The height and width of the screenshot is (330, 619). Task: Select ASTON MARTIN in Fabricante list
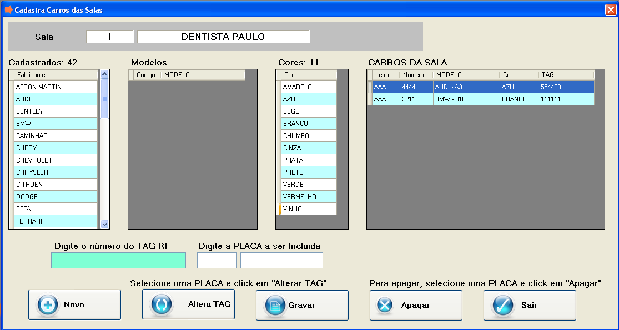tap(56, 87)
